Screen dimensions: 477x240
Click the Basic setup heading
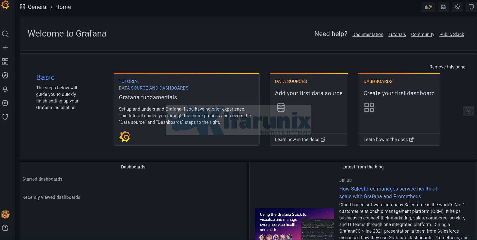[45, 77]
